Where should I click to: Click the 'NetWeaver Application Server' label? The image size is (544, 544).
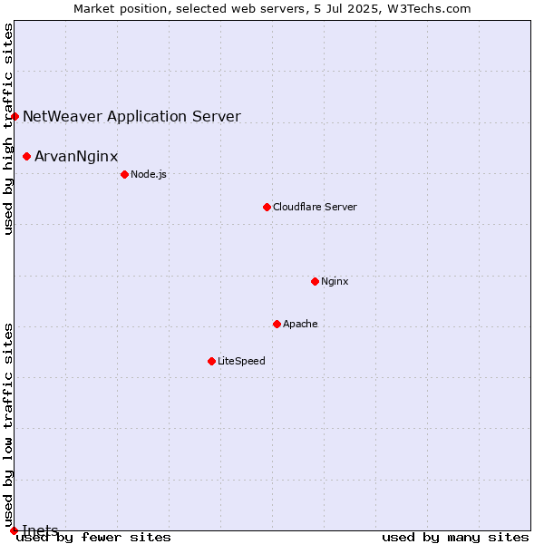tap(131, 117)
